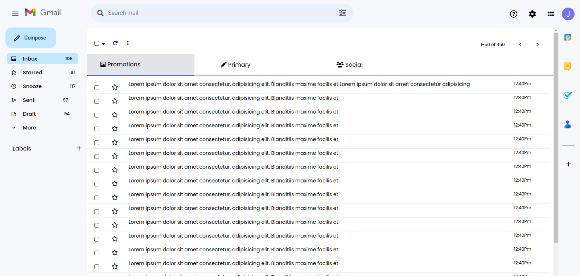Click the vertical scrollbar of mail list
Screen dimensions: 580x276
(556, 138)
